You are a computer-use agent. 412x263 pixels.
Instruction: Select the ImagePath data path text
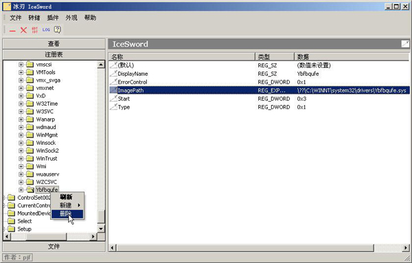click(352, 91)
